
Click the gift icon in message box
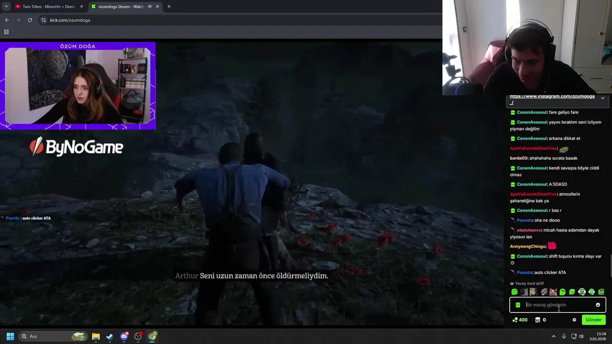click(x=518, y=305)
